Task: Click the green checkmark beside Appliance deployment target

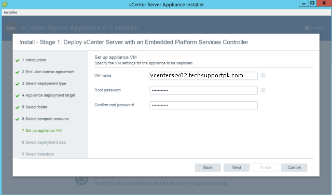Action: click(17, 96)
